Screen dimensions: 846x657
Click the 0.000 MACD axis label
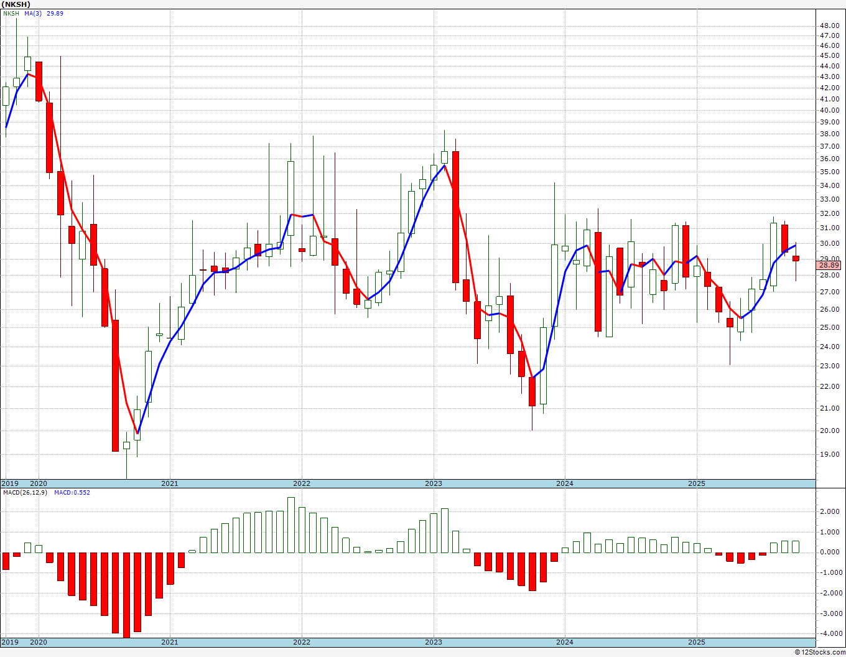tap(829, 552)
